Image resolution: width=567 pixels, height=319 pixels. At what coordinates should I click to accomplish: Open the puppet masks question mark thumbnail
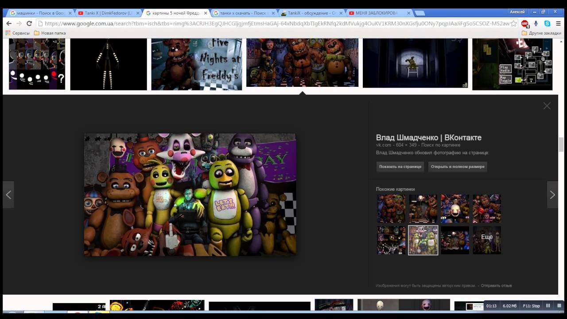click(37, 64)
